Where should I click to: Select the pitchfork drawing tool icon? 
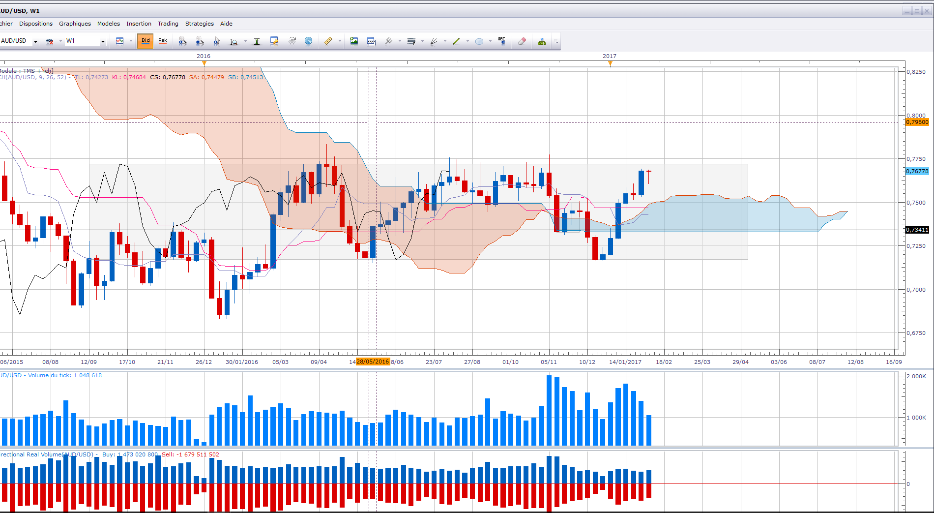389,41
